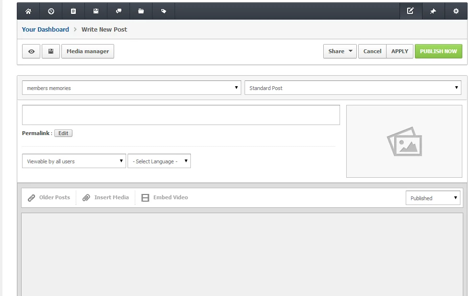The image size is (470, 296).
Task: Click the clipboard posts icon in navbar
Action: click(x=73, y=11)
